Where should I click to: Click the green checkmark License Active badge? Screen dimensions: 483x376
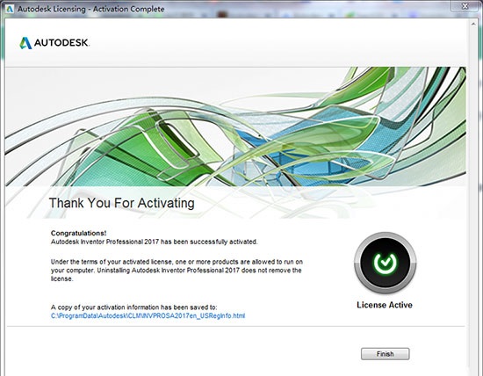385,263
